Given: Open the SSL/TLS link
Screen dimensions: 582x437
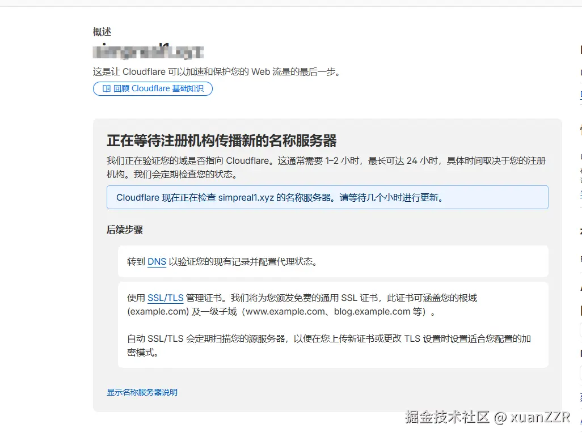Looking at the screenshot, I should point(166,298).
